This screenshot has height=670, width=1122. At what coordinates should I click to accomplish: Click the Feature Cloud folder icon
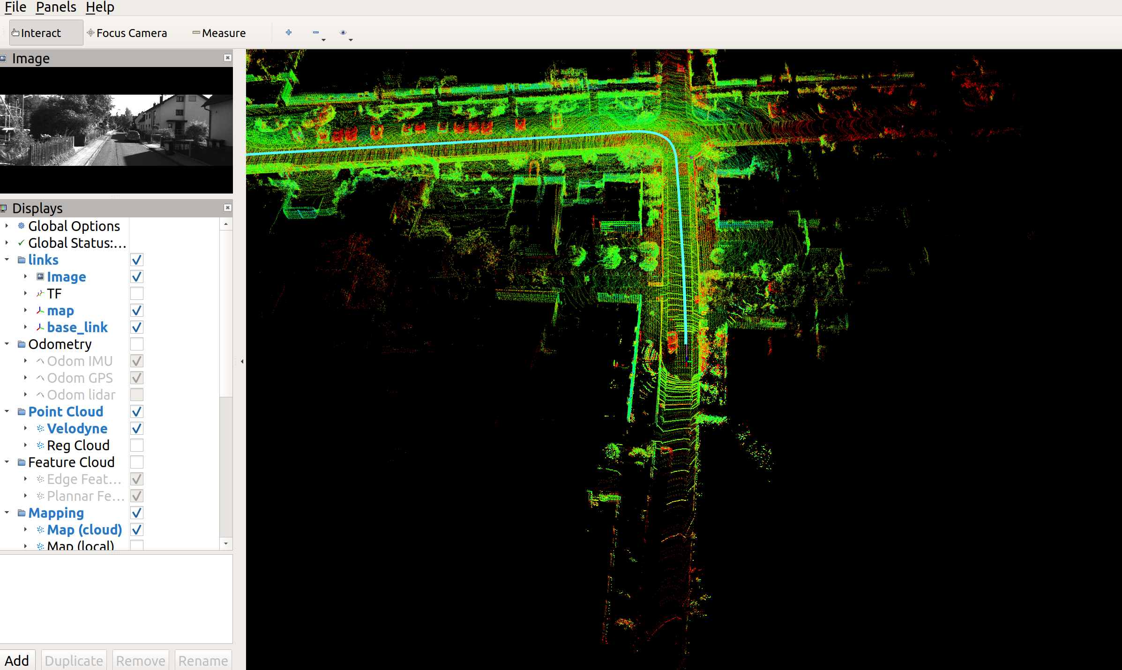click(x=21, y=462)
